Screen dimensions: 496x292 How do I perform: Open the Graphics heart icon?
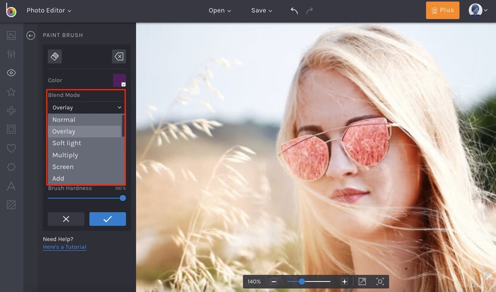(11, 148)
